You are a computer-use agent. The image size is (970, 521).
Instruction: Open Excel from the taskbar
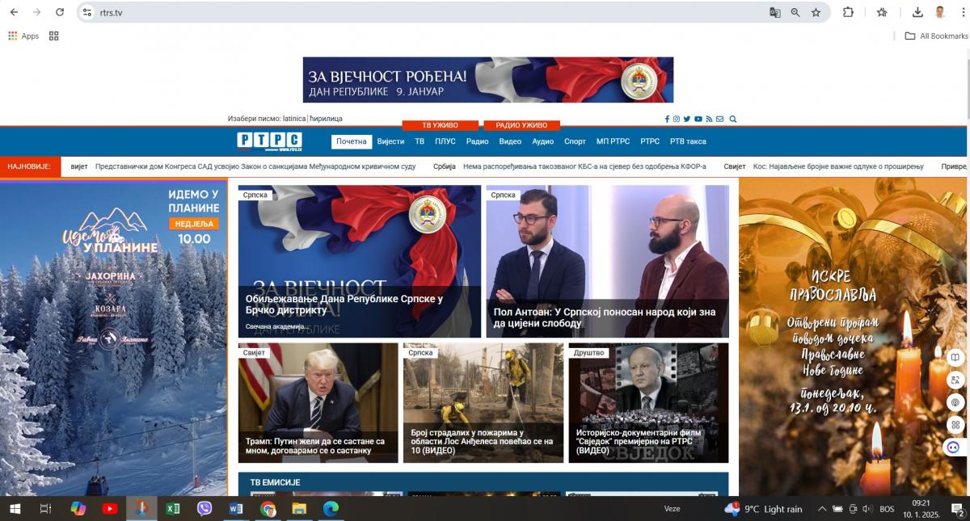pos(172,509)
